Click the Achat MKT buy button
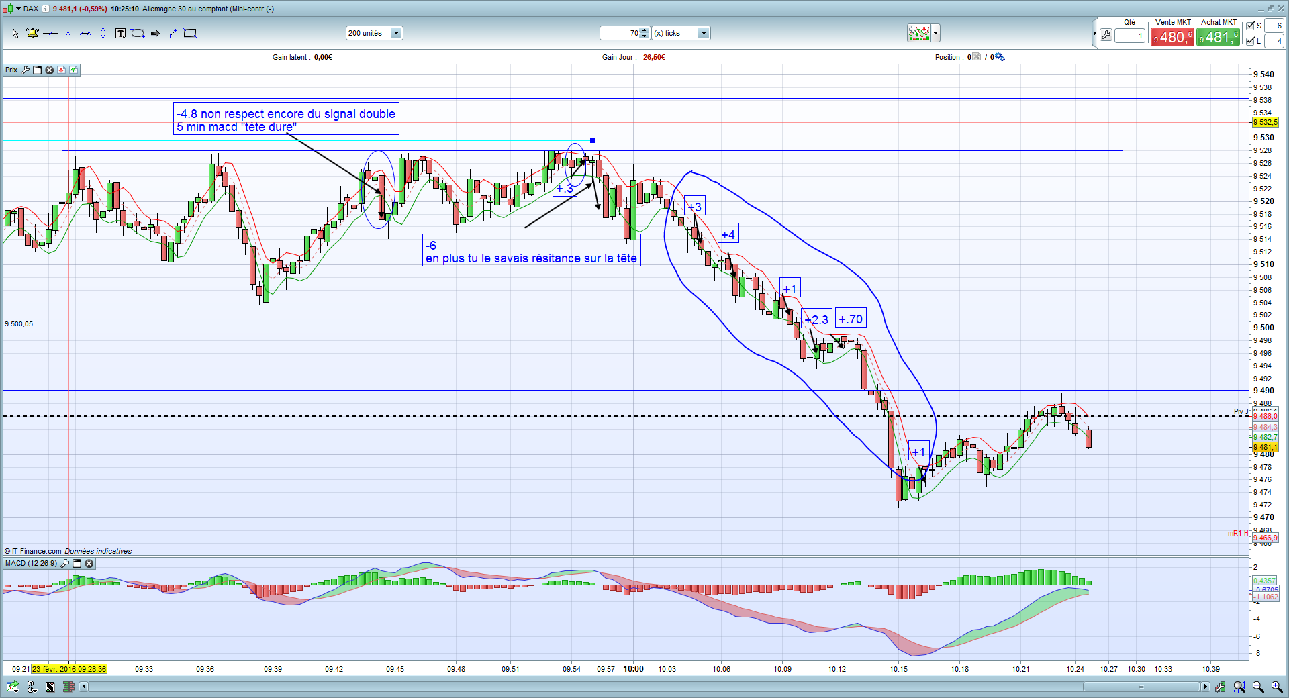The height and width of the screenshot is (698, 1289). (1218, 37)
